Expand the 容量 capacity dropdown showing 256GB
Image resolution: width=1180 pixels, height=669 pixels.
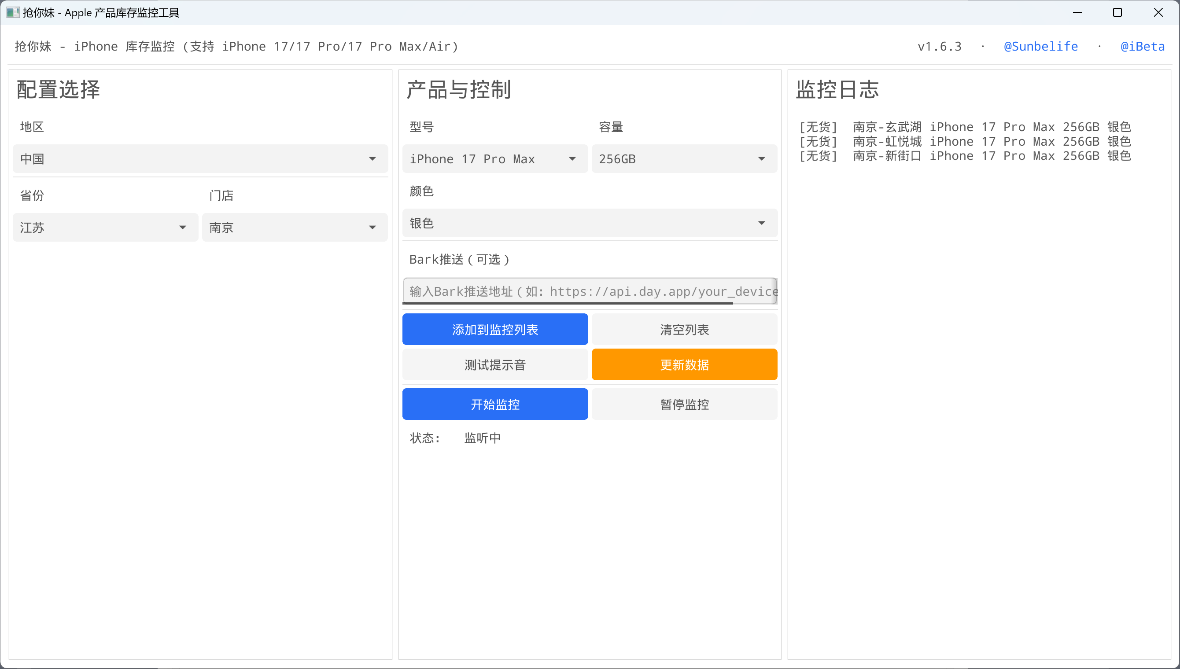pos(684,159)
